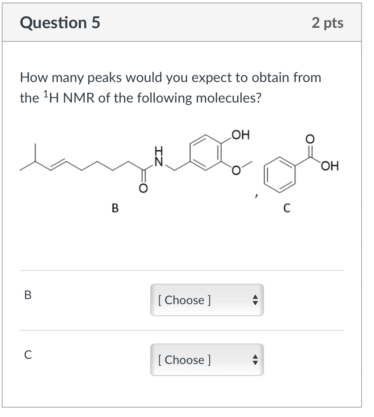Click the row label C in answers
This screenshot has height=417, width=374.
(x=28, y=355)
